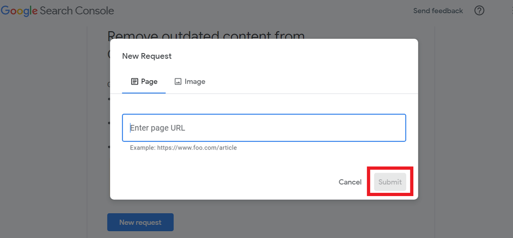Open the help question mark icon
The height and width of the screenshot is (238, 513).
click(479, 11)
